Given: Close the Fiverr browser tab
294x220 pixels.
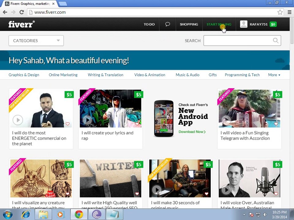Looking at the screenshot, I should pos(53,4).
